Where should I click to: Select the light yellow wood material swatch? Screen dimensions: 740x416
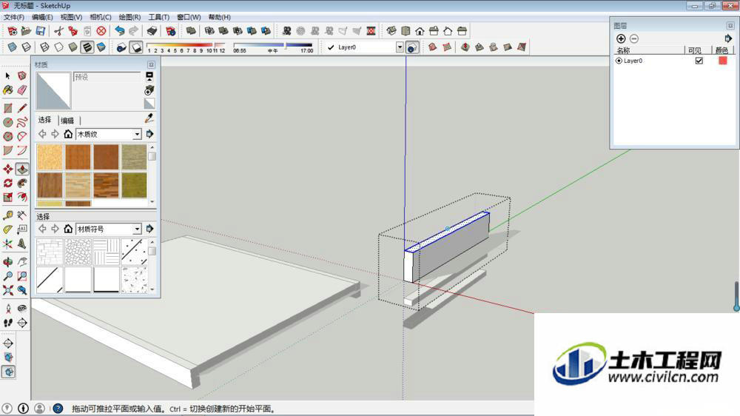[50, 157]
